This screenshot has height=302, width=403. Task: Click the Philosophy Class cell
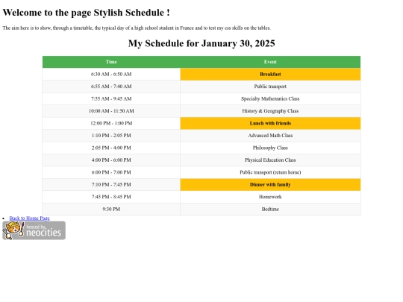tap(270, 148)
